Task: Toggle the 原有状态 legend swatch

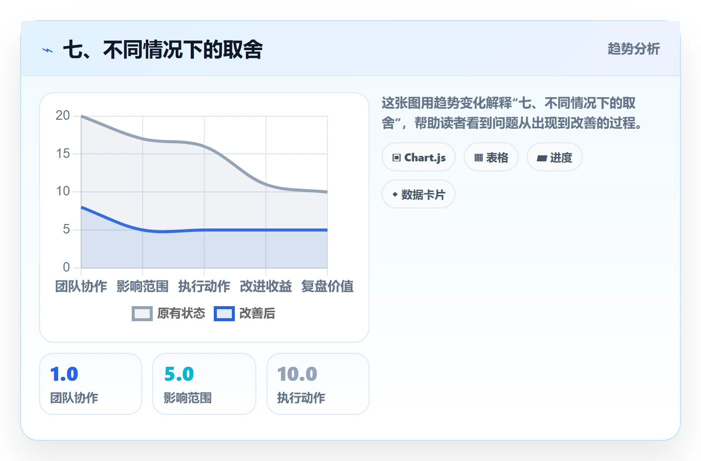Action: point(142,314)
